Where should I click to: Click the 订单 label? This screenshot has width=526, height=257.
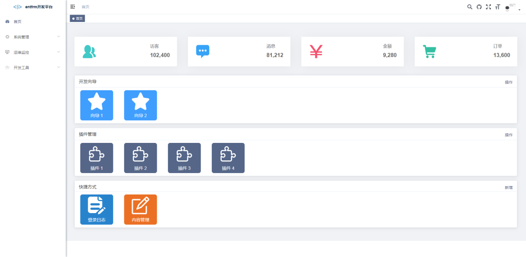pos(498,46)
